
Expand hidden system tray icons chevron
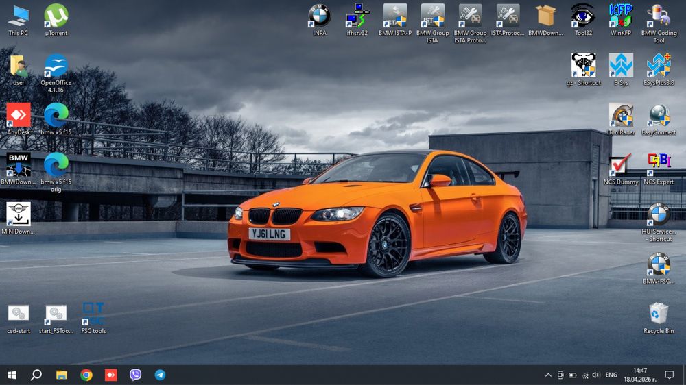tap(547, 375)
